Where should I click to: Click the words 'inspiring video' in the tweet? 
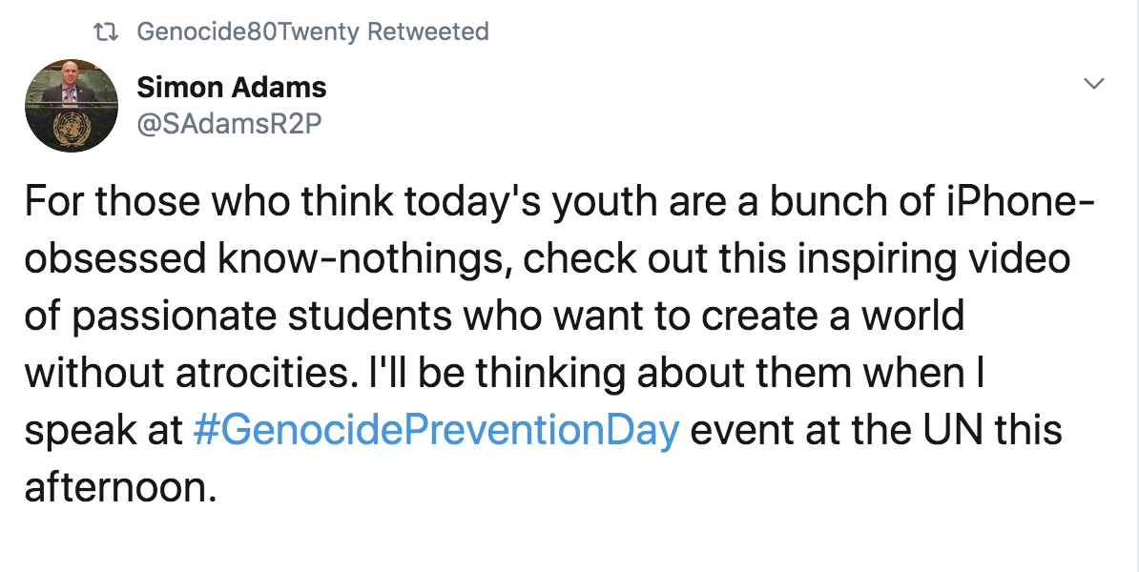pyautogui.click(x=934, y=260)
